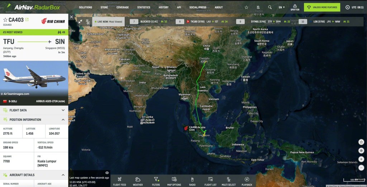Toggle the eye icon above map update info
Image resolution: width=367 pixels, height=187 pixels.
click(107, 173)
